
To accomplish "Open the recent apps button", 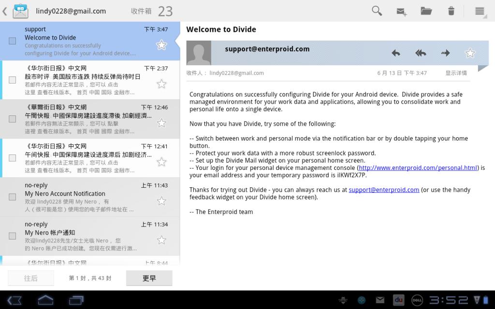I will pos(76,300).
